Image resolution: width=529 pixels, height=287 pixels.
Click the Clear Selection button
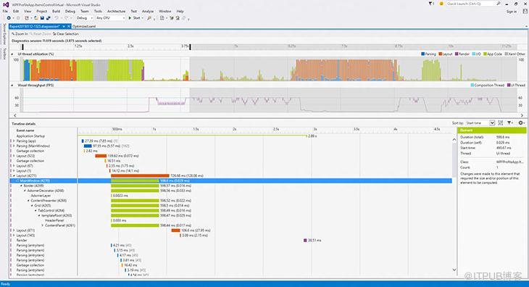pos(66,34)
